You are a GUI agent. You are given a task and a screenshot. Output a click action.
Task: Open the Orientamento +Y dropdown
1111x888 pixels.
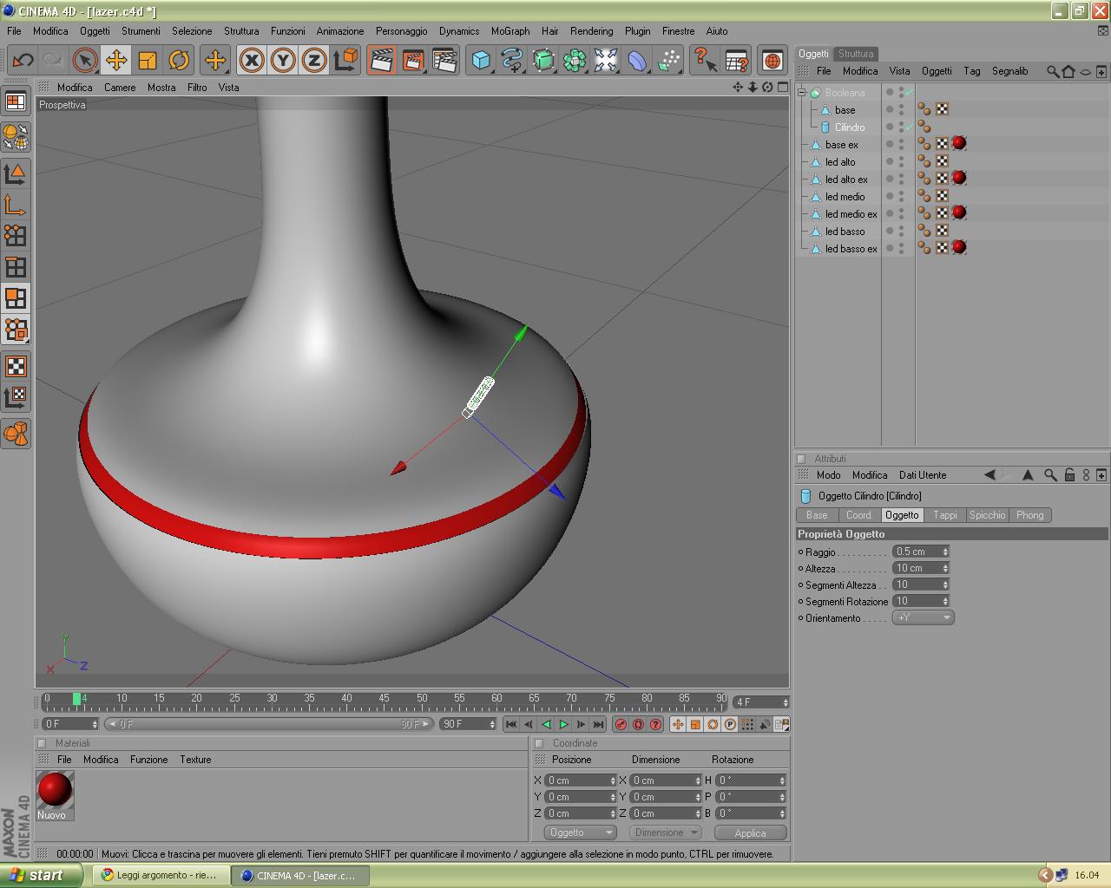coord(924,617)
